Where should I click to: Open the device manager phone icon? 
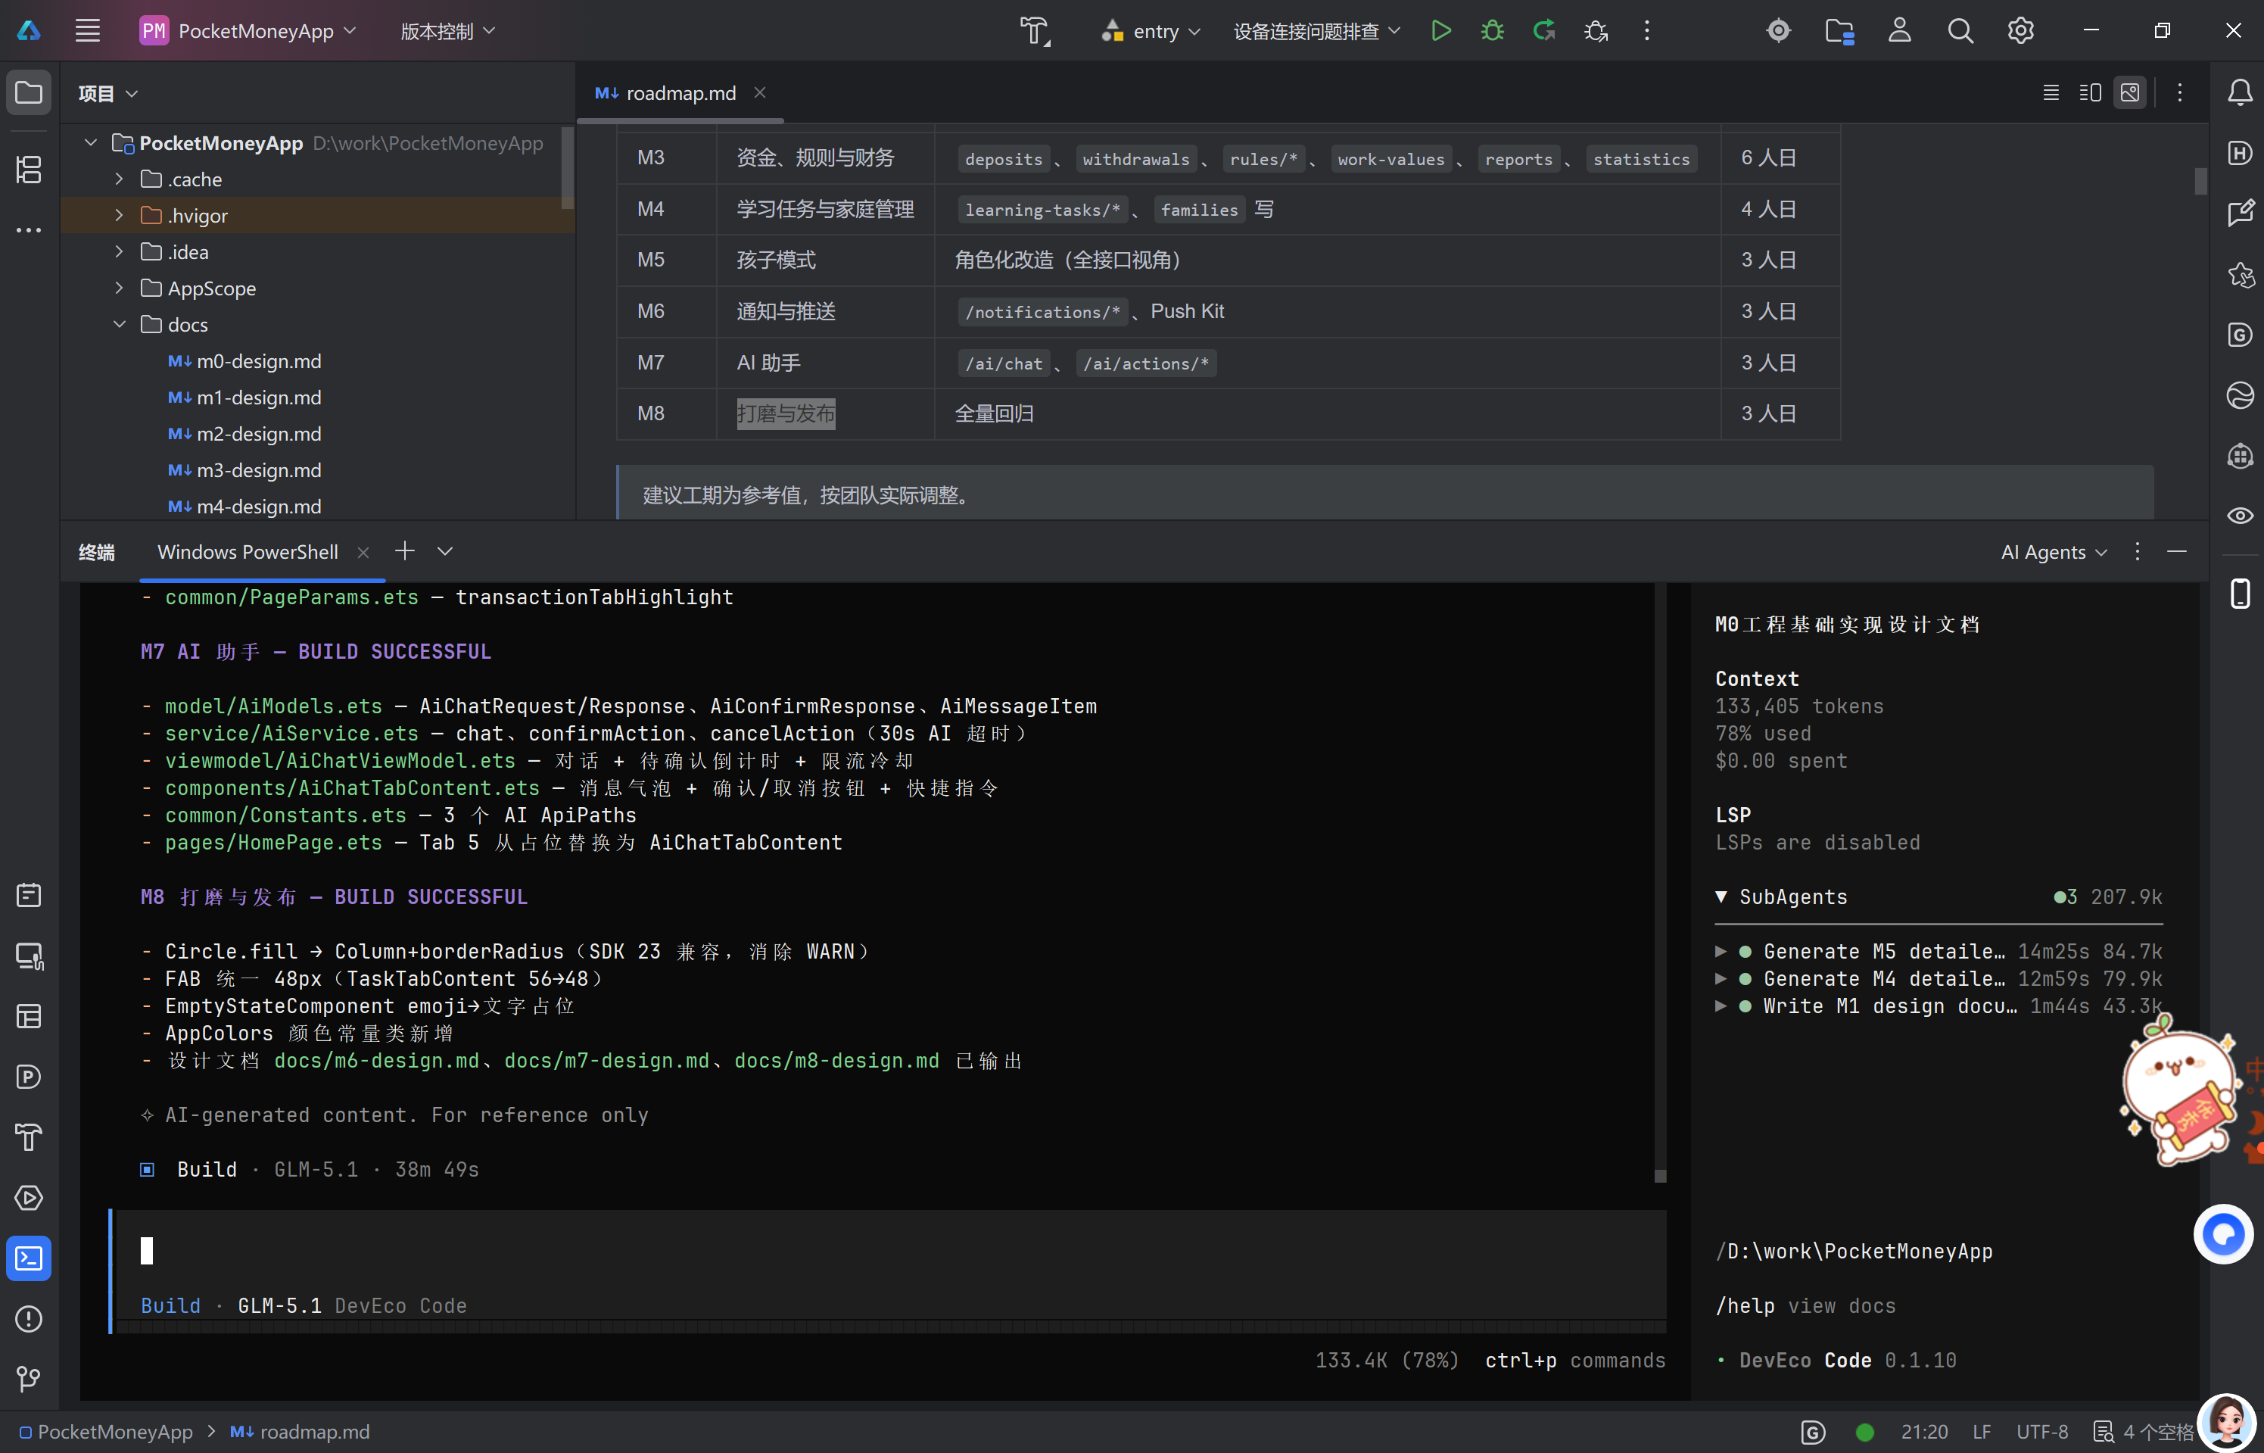(x=2240, y=594)
